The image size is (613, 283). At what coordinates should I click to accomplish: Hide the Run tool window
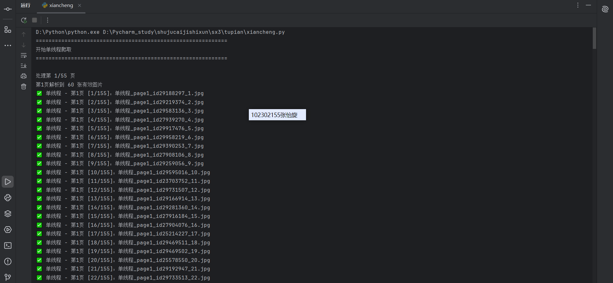(x=588, y=5)
